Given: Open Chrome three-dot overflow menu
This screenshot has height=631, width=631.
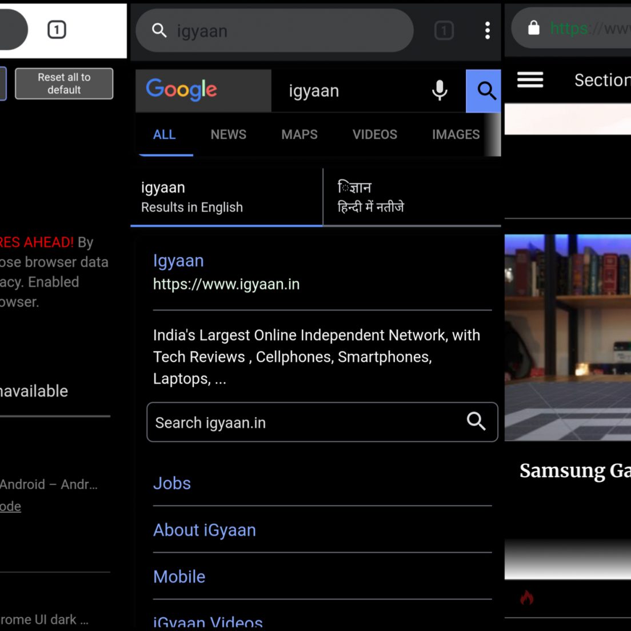Looking at the screenshot, I should [487, 30].
